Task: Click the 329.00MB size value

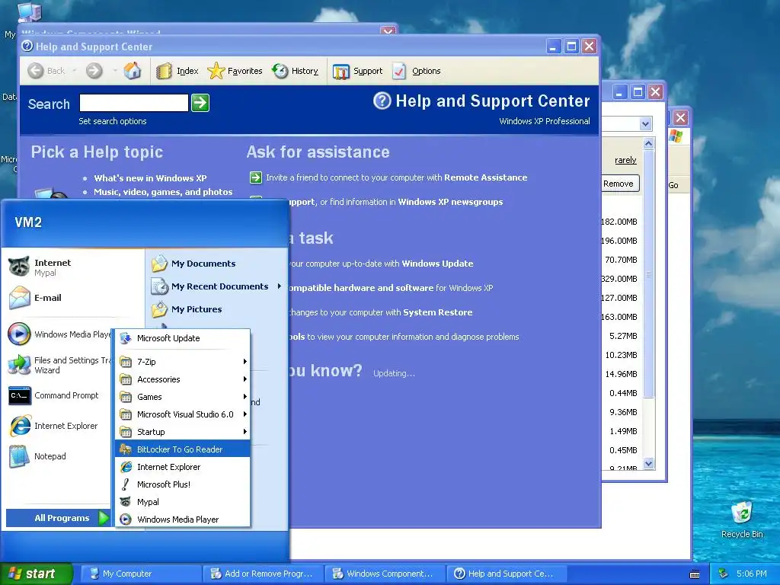Action: coord(619,279)
